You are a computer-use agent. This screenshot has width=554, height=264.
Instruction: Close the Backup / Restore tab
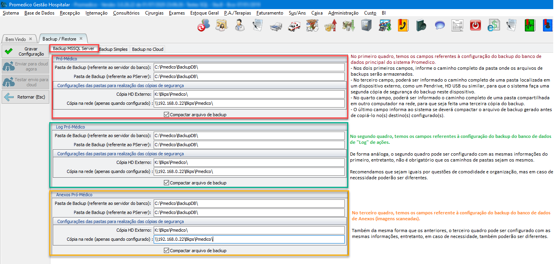point(81,39)
